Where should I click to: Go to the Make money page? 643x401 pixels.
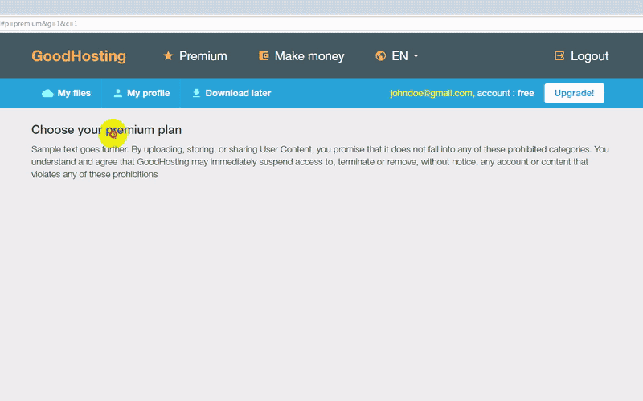[309, 56]
